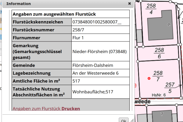
Task: Click parcel 257/5 label on map
Action: (170, 88)
